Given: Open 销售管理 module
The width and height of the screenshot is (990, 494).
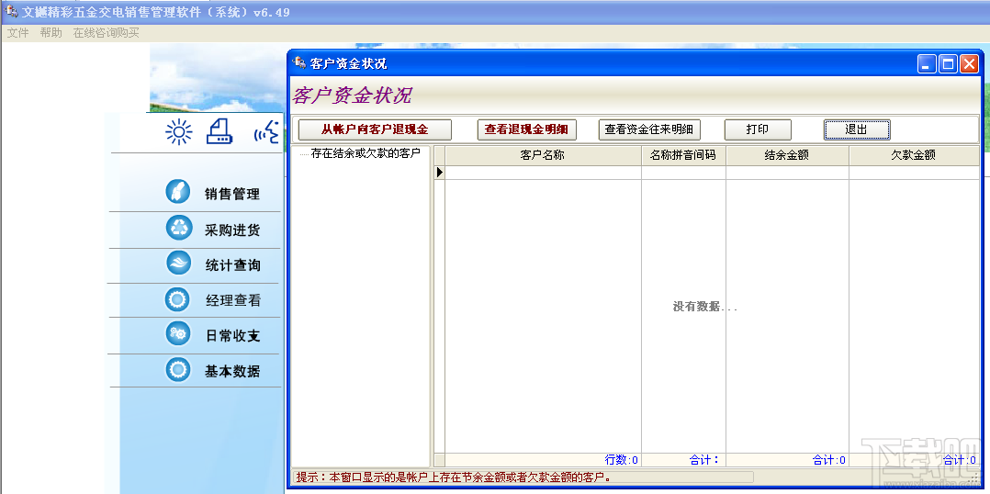Looking at the screenshot, I should coord(231,195).
